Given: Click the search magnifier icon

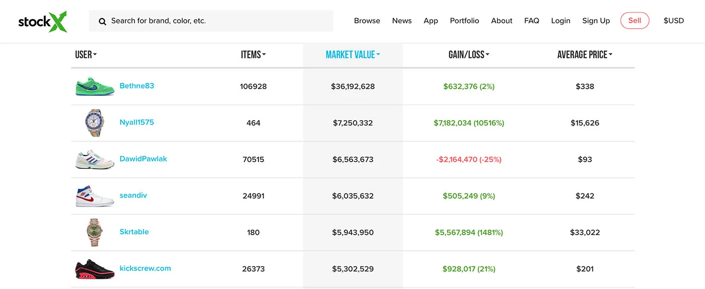Looking at the screenshot, I should pyautogui.click(x=102, y=22).
